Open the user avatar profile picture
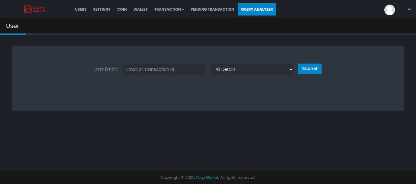416x184 pixels. tap(390, 10)
